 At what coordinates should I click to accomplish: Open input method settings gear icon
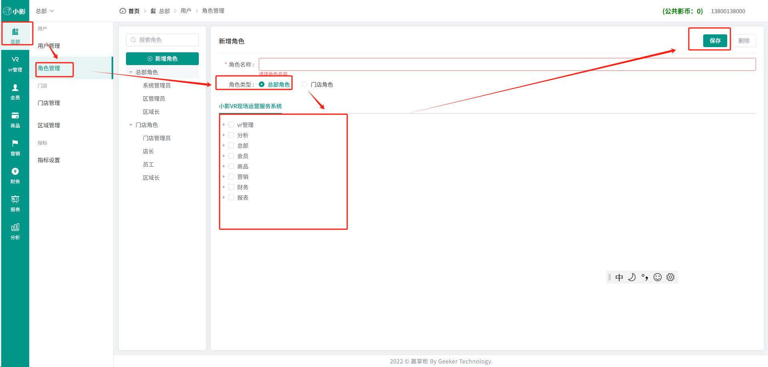pos(670,277)
